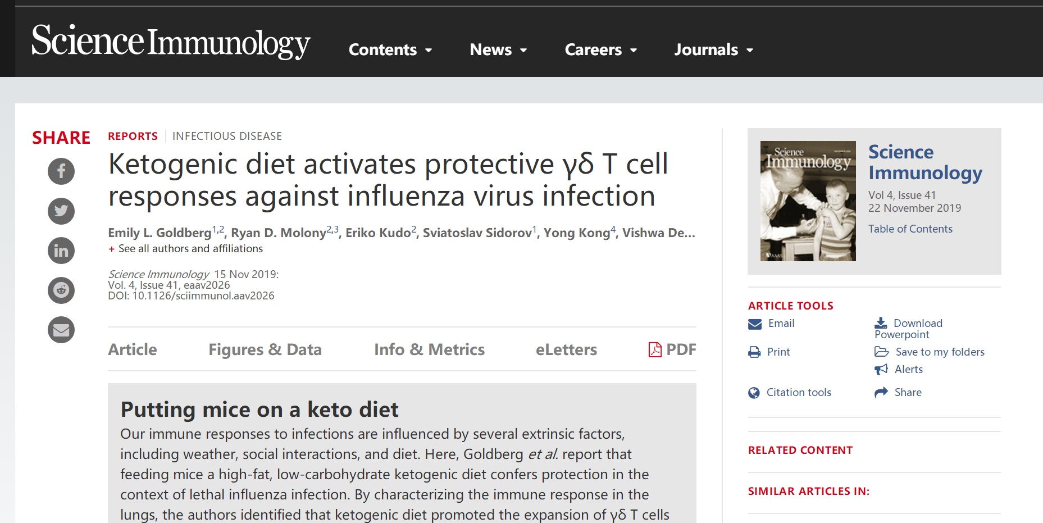
Task: Open the Journals dropdown menu
Action: coord(713,49)
